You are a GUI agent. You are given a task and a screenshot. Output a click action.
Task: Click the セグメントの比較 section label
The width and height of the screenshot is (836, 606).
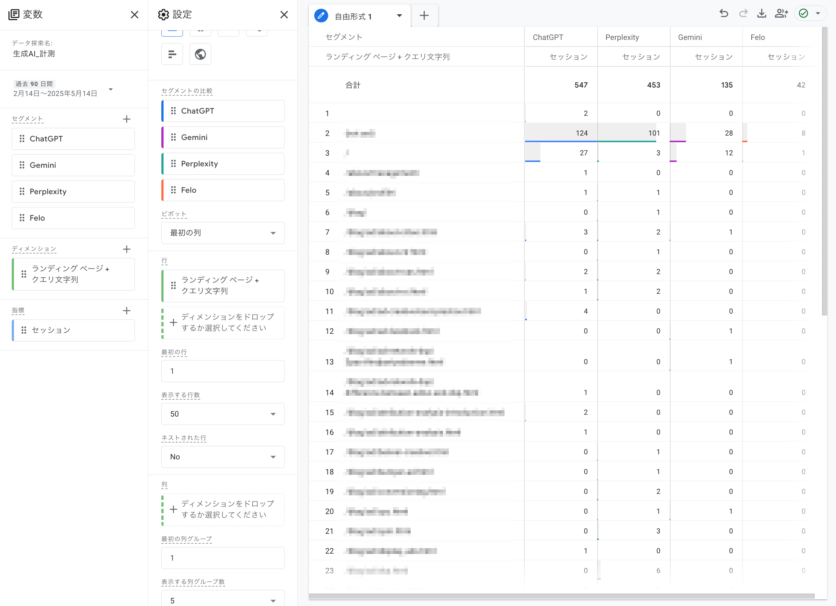(x=187, y=91)
